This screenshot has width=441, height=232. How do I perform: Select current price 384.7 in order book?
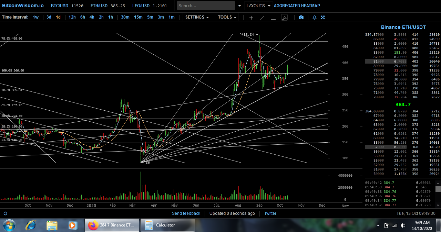tap(403, 104)
